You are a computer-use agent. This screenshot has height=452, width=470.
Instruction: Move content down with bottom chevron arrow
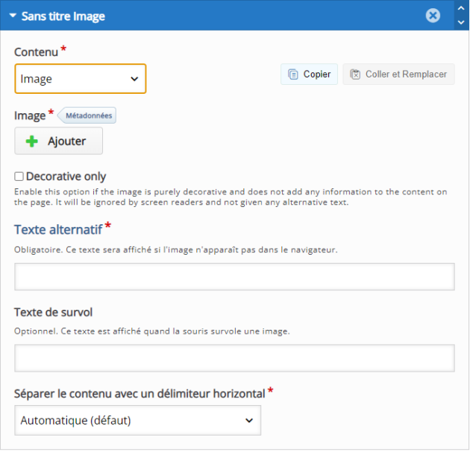click(461, 22)
